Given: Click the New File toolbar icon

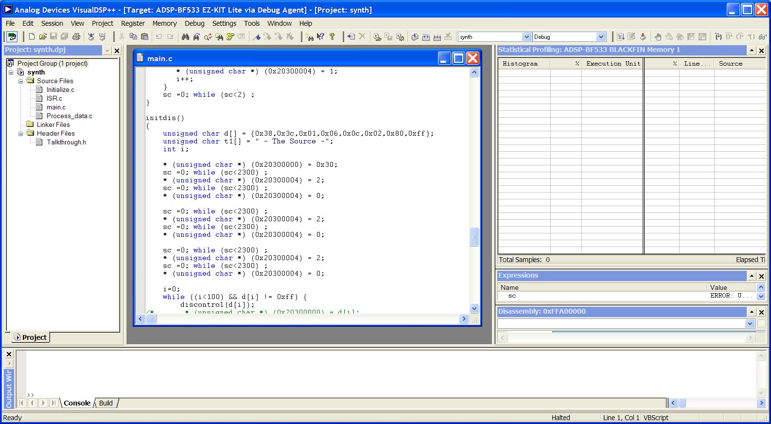Looking at the screenshot, I should coord(32,36).
